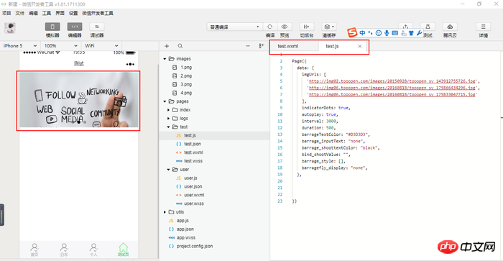Click the compile refresh icon
Image resolution: width=503 pixels, height=261 pixels.
270,27
